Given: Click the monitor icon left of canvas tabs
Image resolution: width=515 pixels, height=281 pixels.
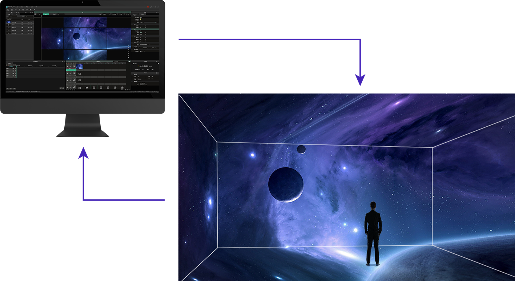Looking at the screenshot, I should 35,14.
